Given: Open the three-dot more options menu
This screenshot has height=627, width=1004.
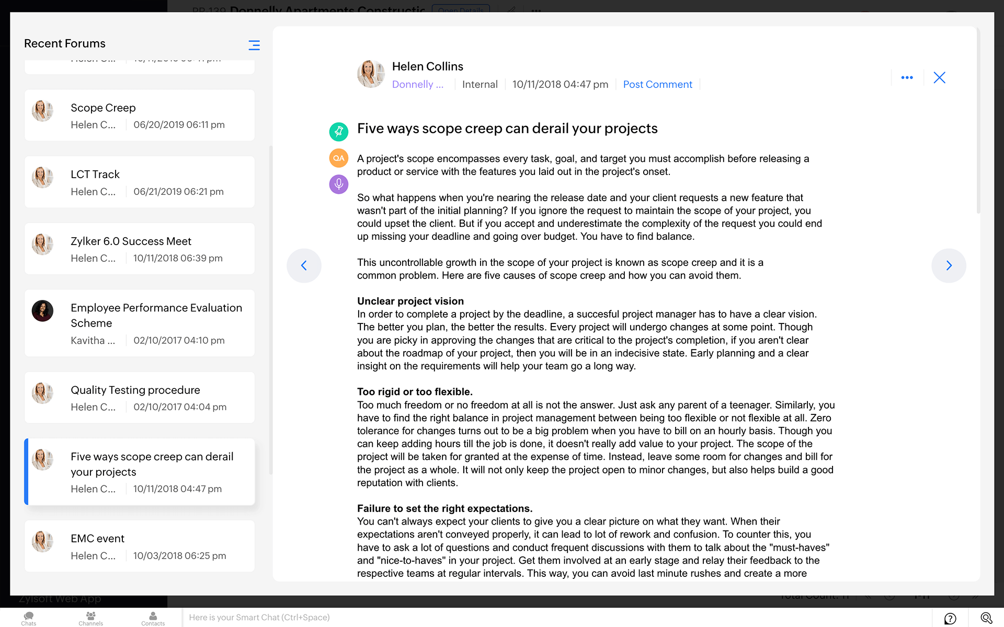Looking at the screenshot, I should tap(907, 78).
